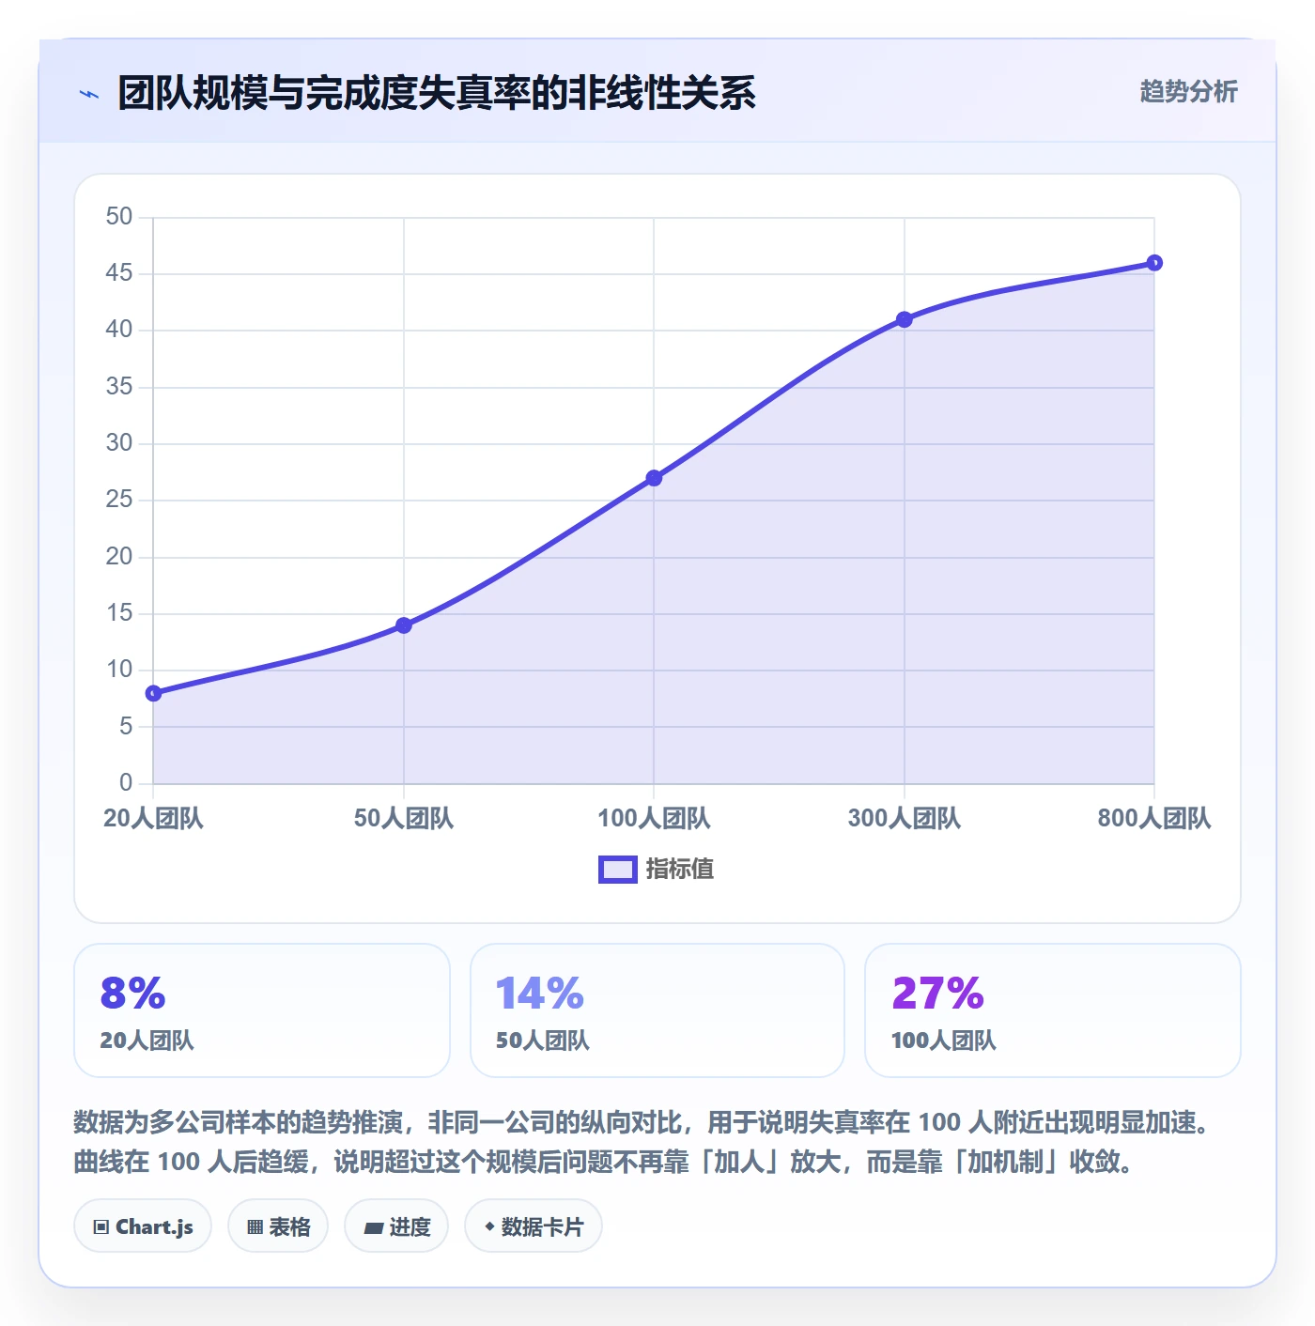Screen dimensions: 1315x1326
Task: Select the 50人团队 data point on the line
Action: pos(404,625)
